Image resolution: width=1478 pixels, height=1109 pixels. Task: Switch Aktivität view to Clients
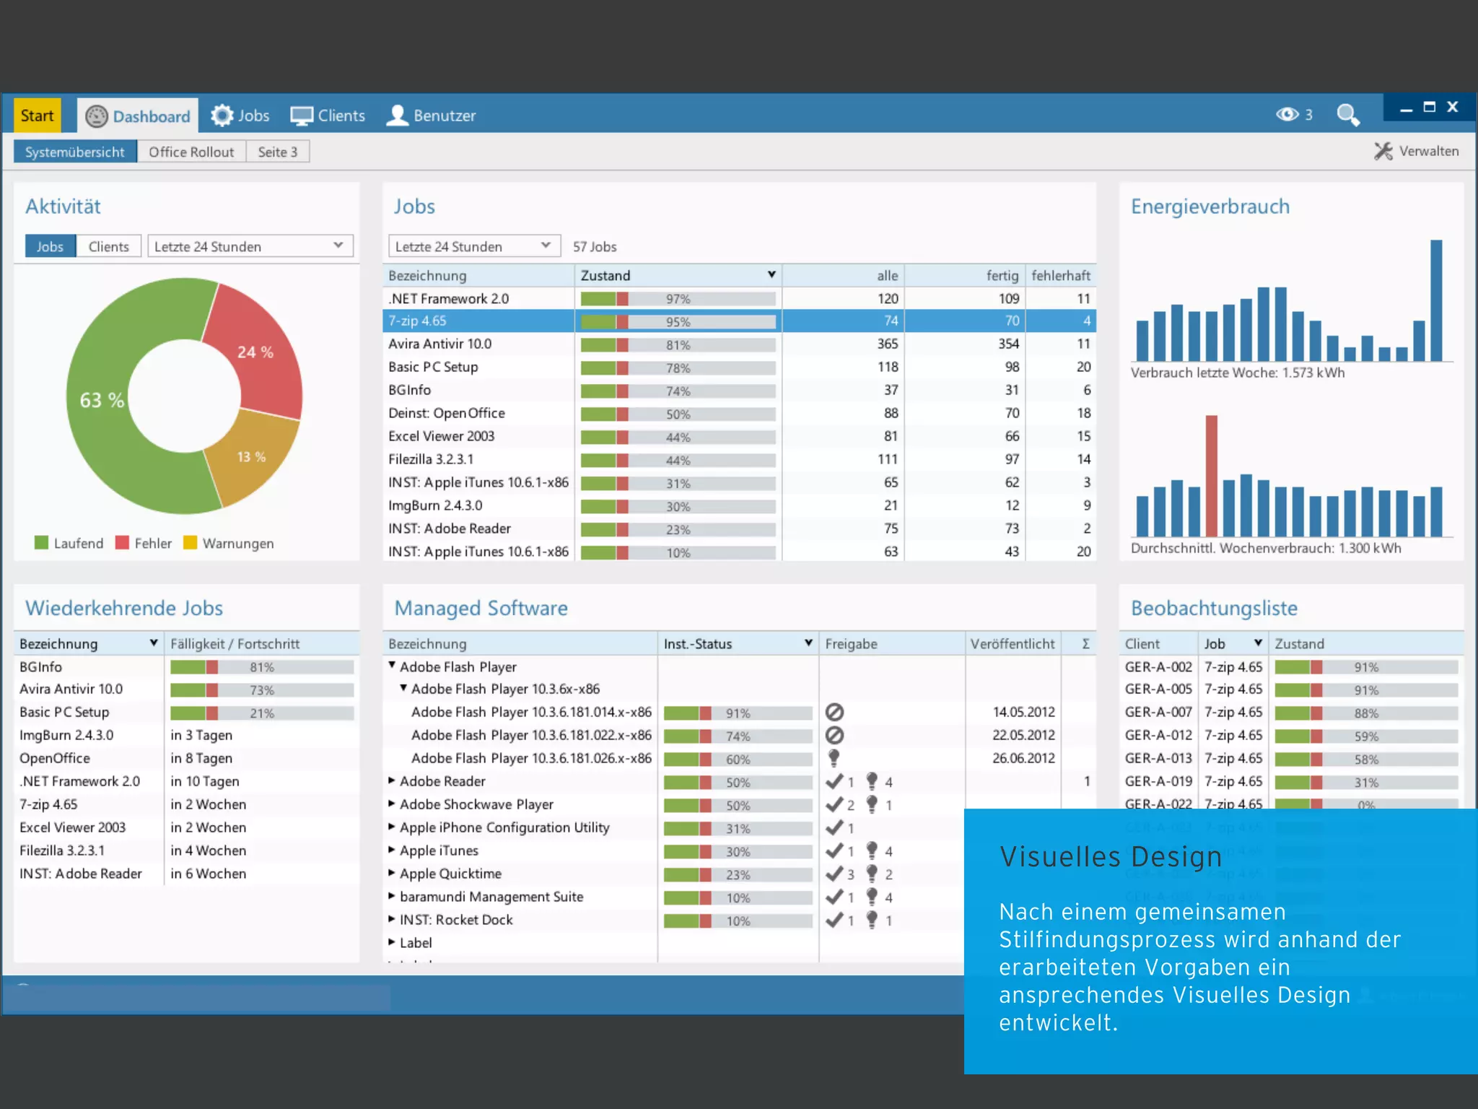tap(108, 247)
